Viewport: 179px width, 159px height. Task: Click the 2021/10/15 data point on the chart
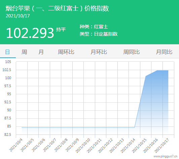pyautogui.click(x=146, y=76)
